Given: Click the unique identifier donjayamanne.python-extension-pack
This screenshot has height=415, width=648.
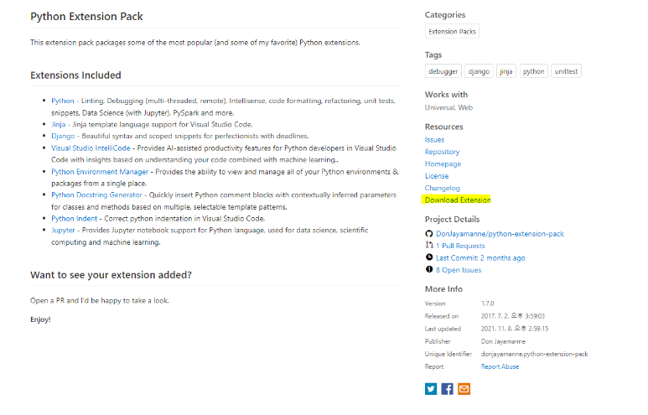Looking at the screenshot, I should (534, 355).
